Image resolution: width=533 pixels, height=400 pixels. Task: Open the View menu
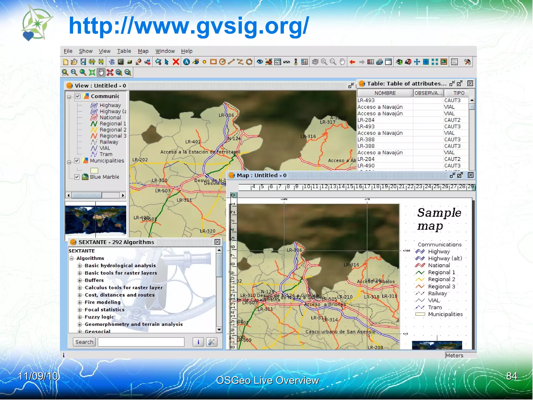[104, 51]
